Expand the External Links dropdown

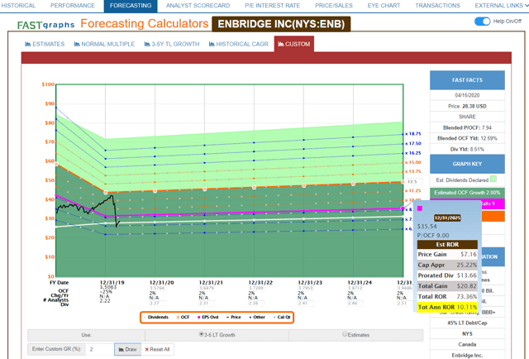[501, 5]
